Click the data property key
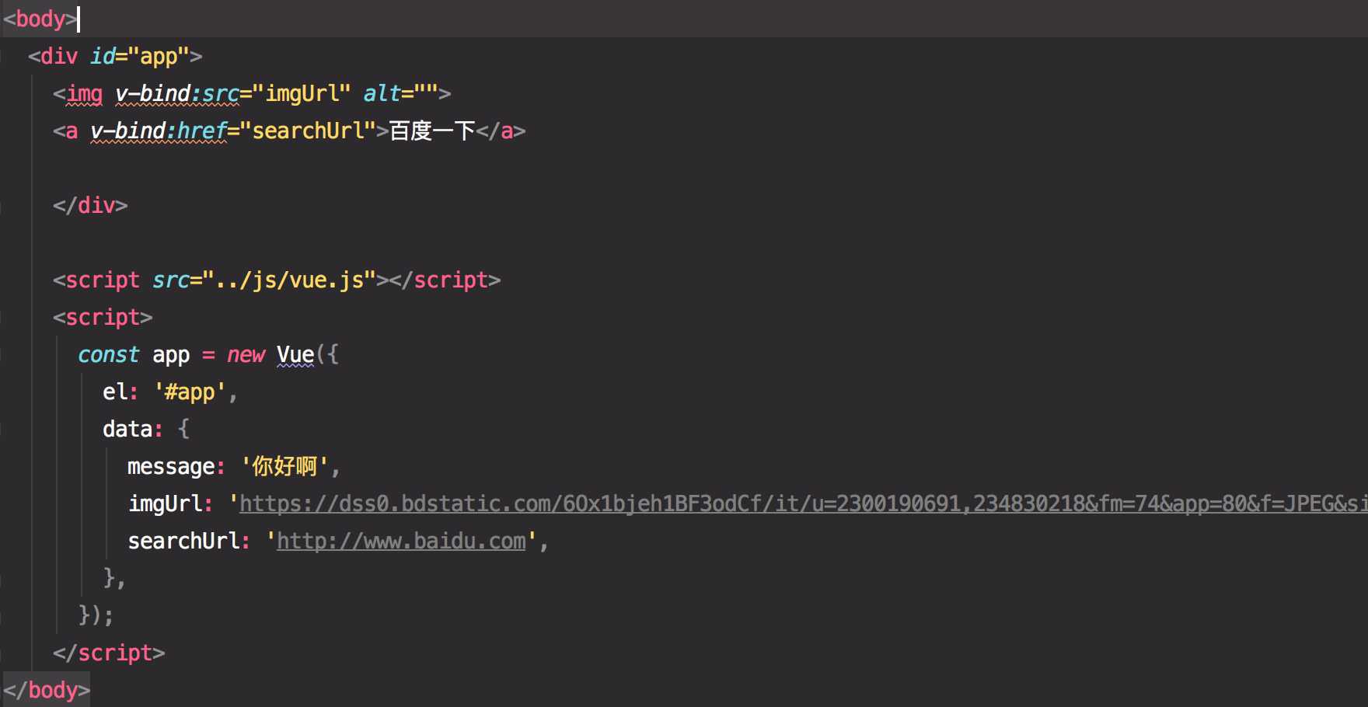1368x707 pixels. (127, 429)
